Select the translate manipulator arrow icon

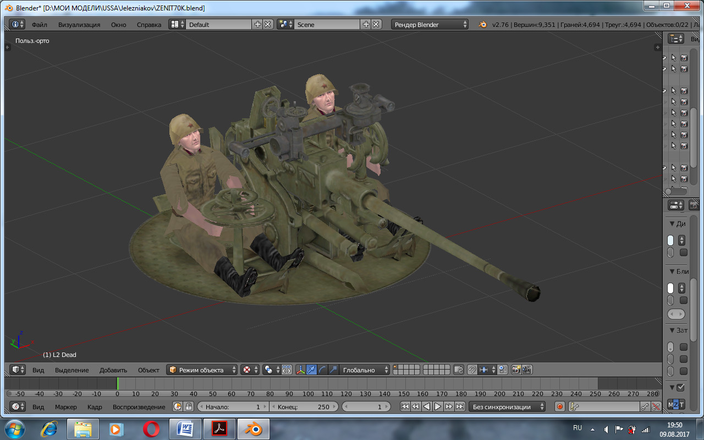[311, 370]
